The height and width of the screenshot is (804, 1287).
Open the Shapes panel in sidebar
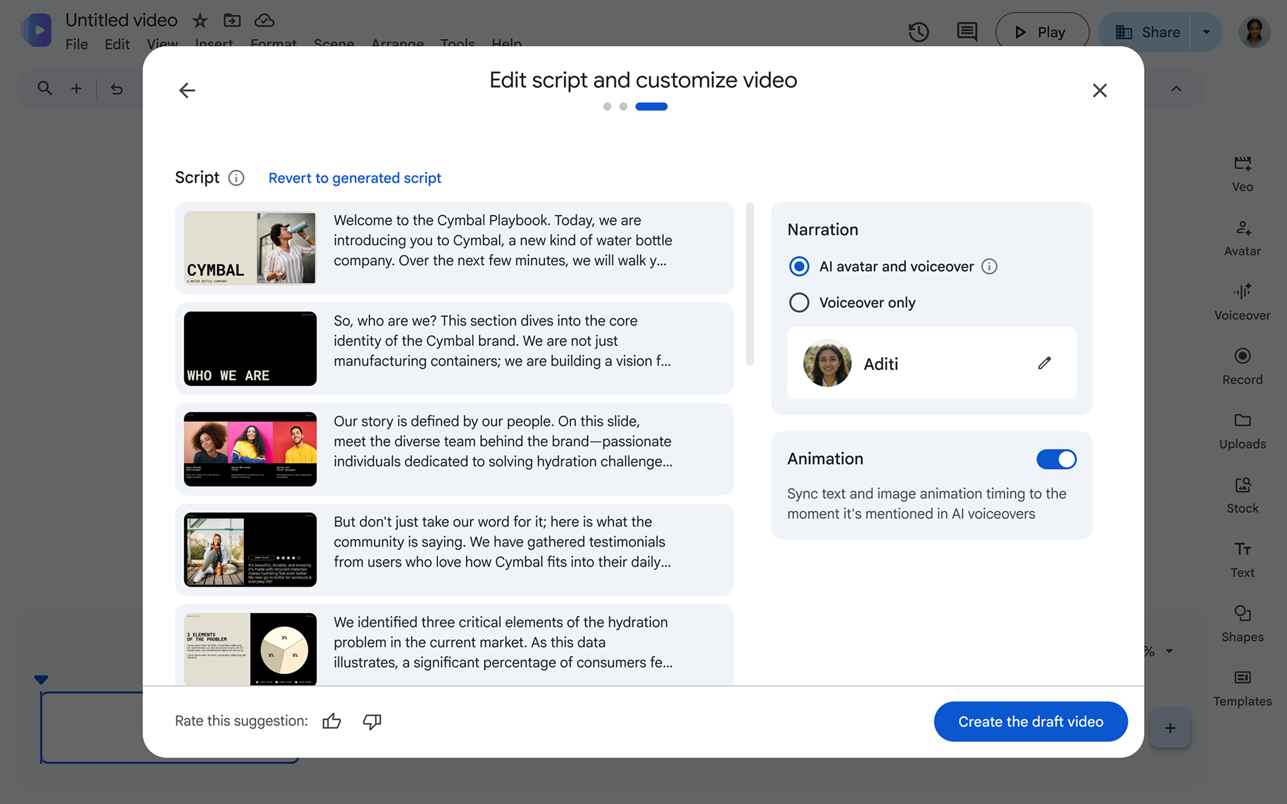pos(1242,624)
